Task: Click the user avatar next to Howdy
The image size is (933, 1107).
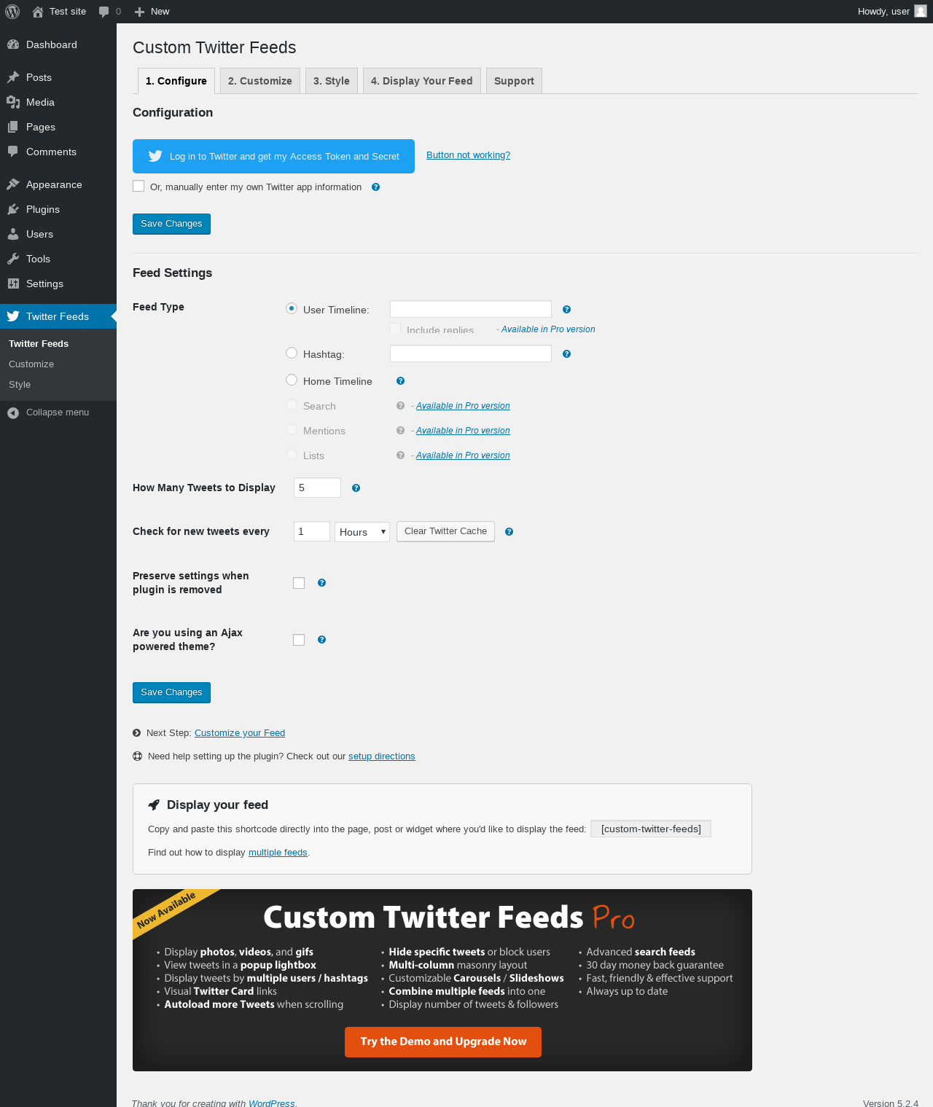Action: [921, 11]
